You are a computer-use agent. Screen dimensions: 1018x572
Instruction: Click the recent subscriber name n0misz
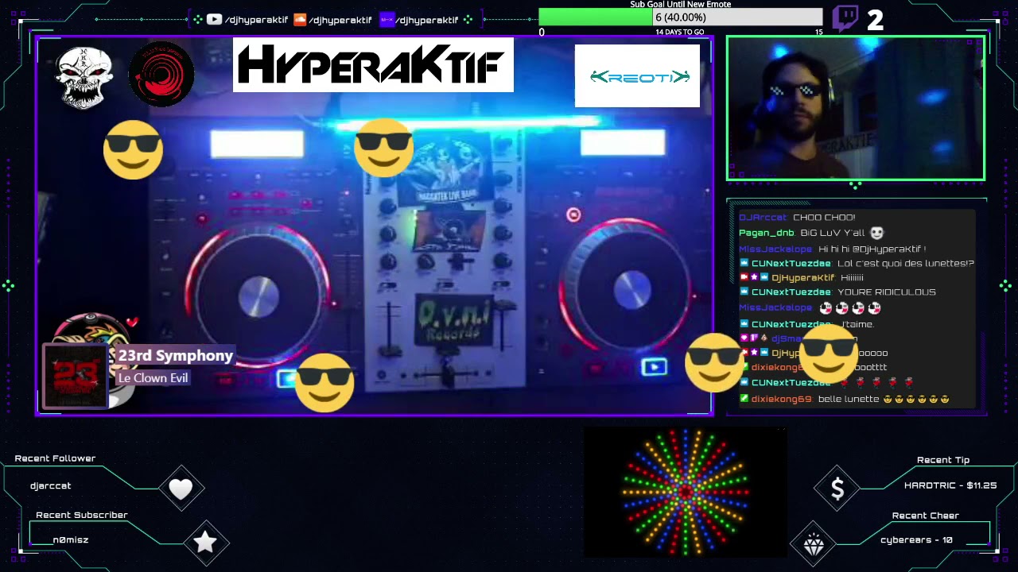[x=71, y=539]
